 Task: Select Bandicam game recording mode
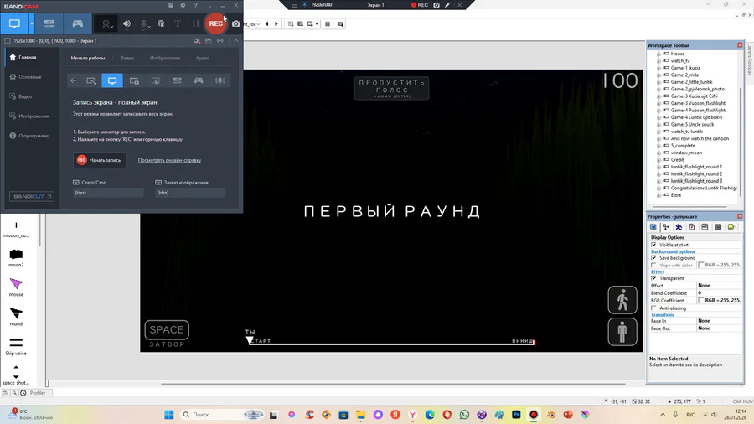(77, 23)
